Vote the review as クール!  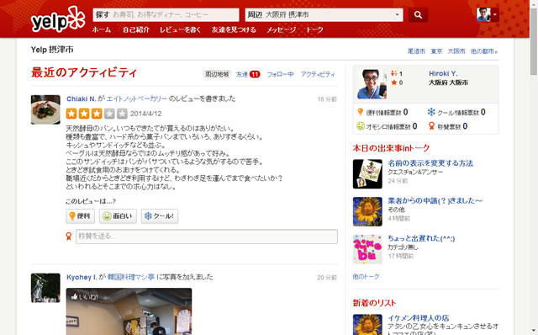coord(160,216)
